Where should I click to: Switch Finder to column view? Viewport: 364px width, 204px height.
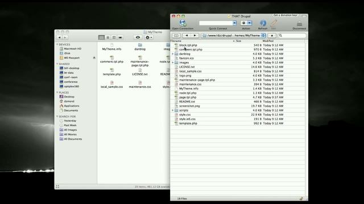[114, 37]
